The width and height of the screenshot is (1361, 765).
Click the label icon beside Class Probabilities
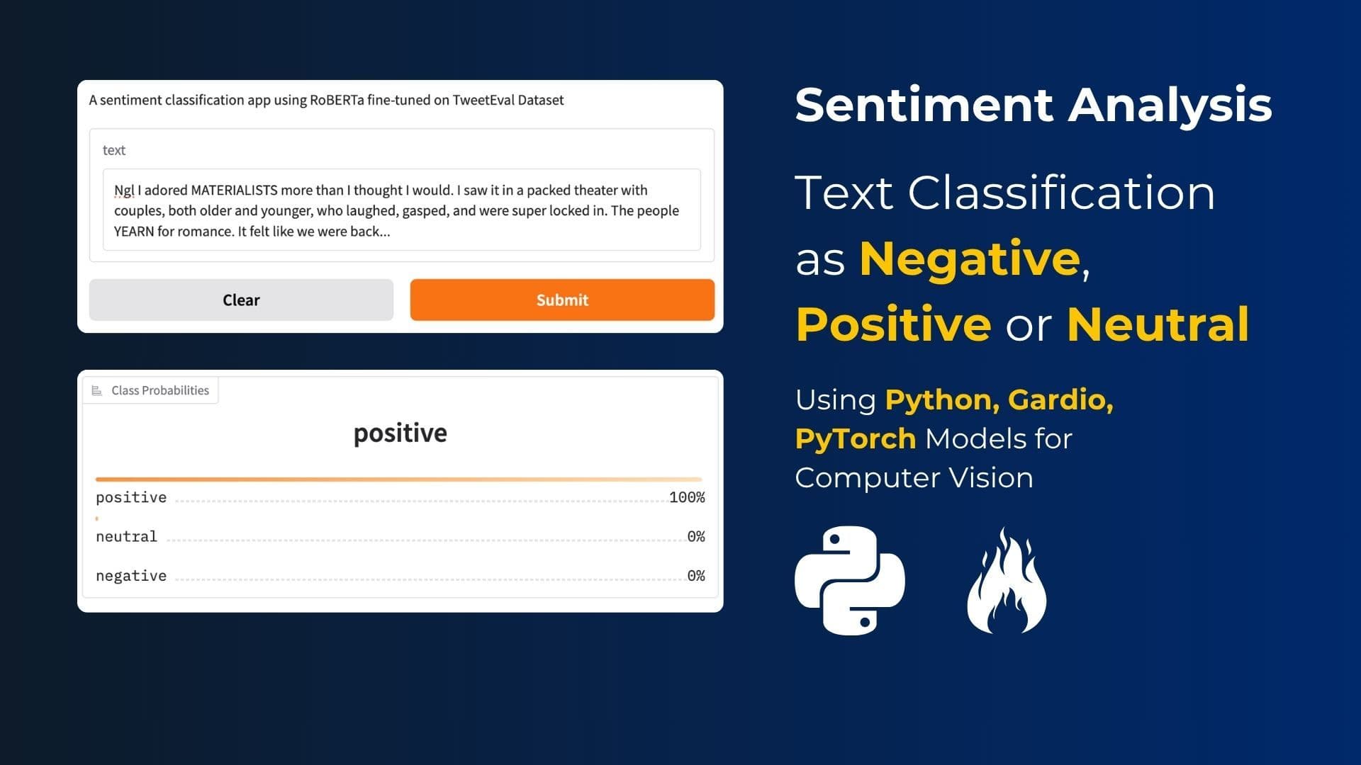pos(96,390)
